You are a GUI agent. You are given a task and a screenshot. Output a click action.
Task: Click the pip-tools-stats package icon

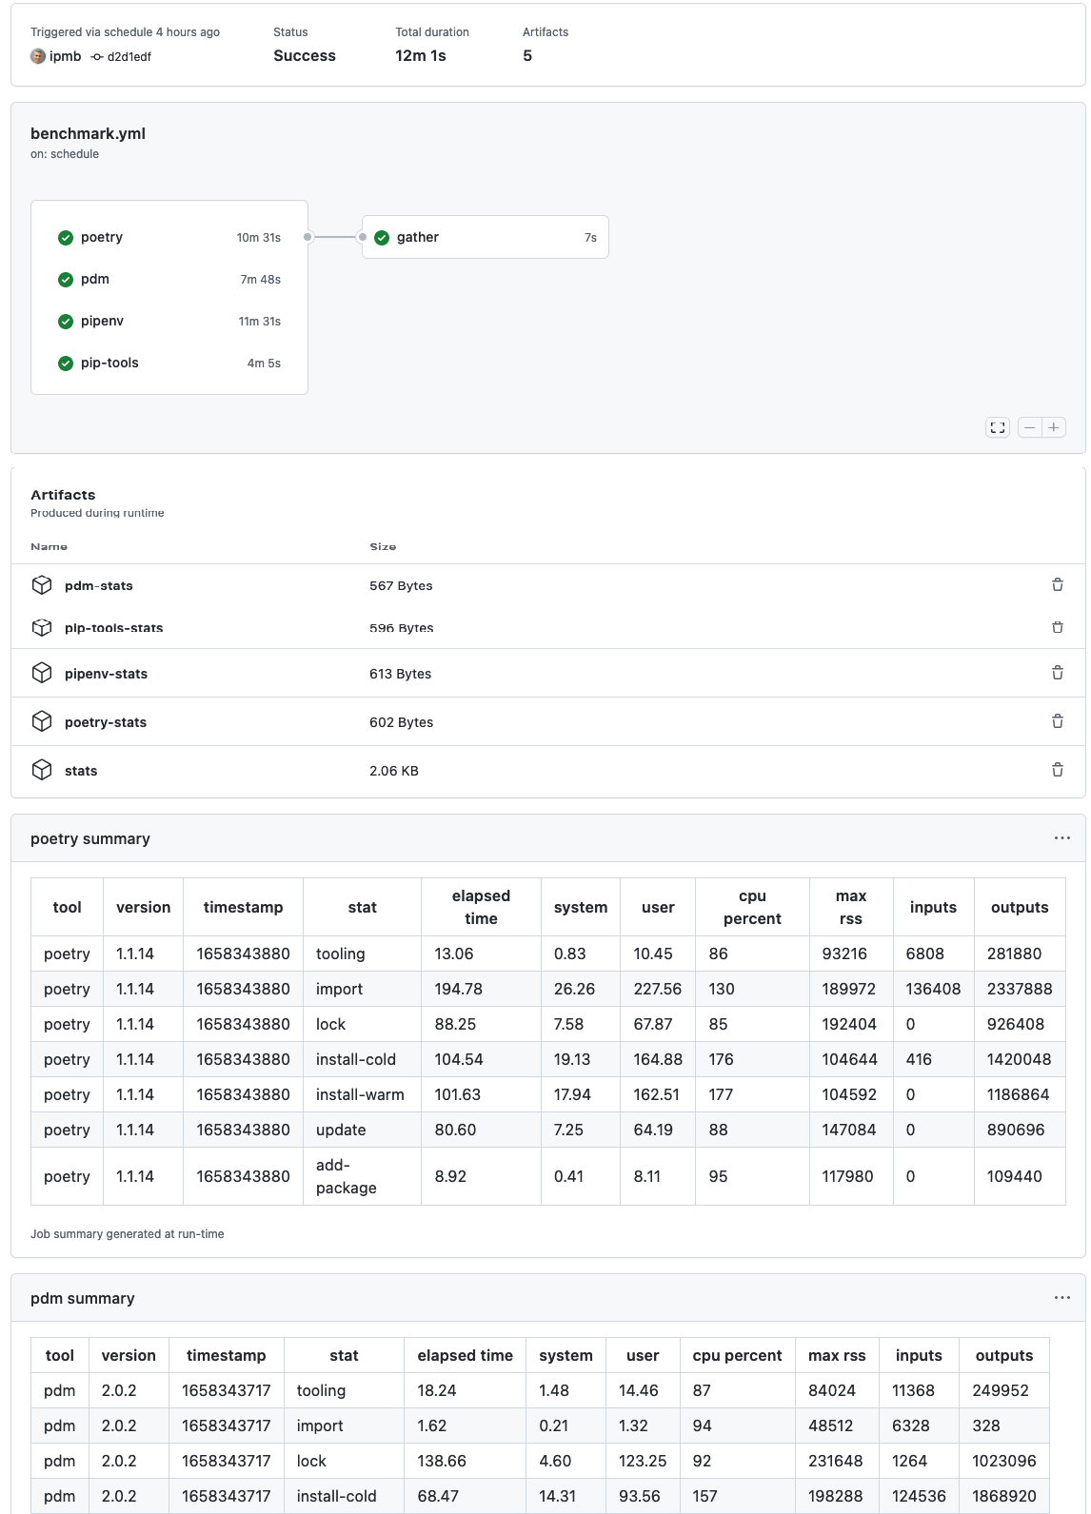click(x=42, y=627)
